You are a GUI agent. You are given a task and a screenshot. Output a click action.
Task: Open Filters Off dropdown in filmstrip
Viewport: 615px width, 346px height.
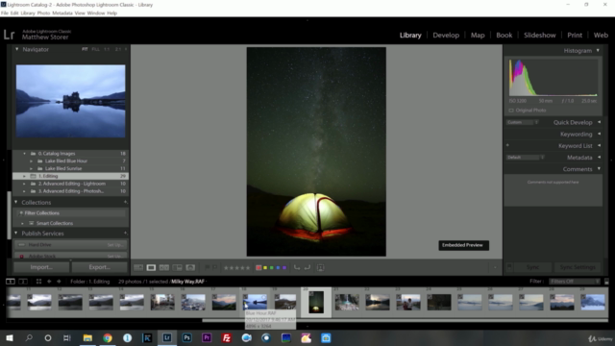pos(575,282)
